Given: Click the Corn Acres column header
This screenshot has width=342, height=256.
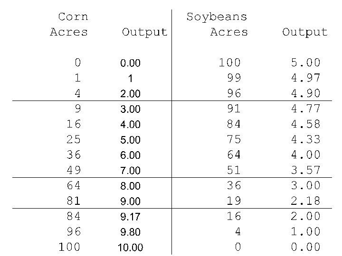Looking at the screenshot, I should click(x=69, y=25).
